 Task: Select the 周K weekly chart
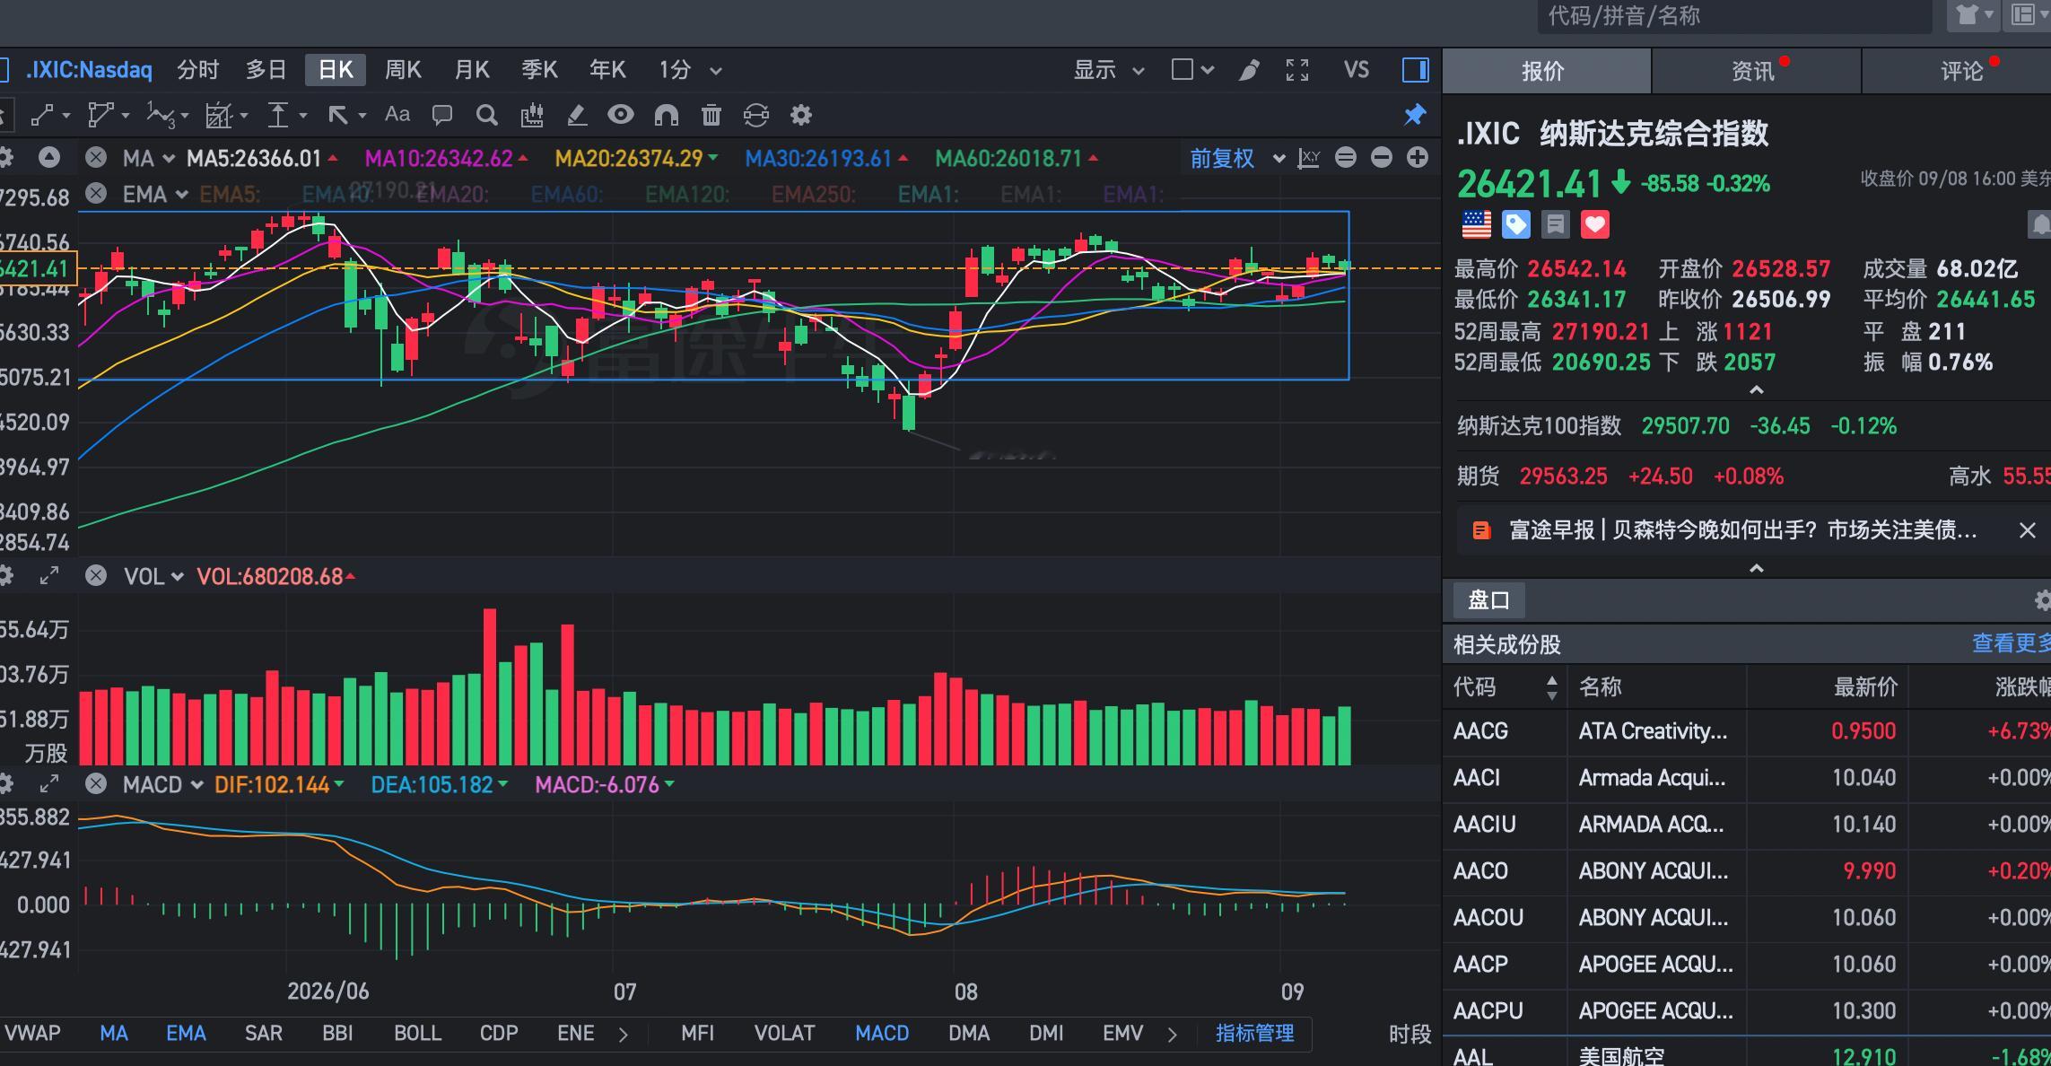pyautogui.click(x=403, y=70)
